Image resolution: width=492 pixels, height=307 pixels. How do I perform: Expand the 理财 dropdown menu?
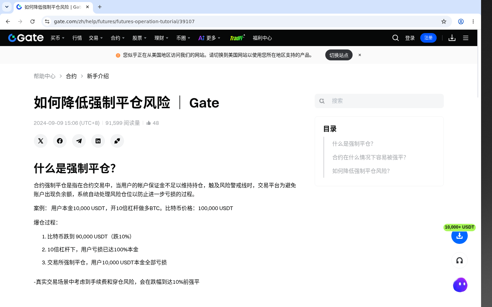coord(162,38)
